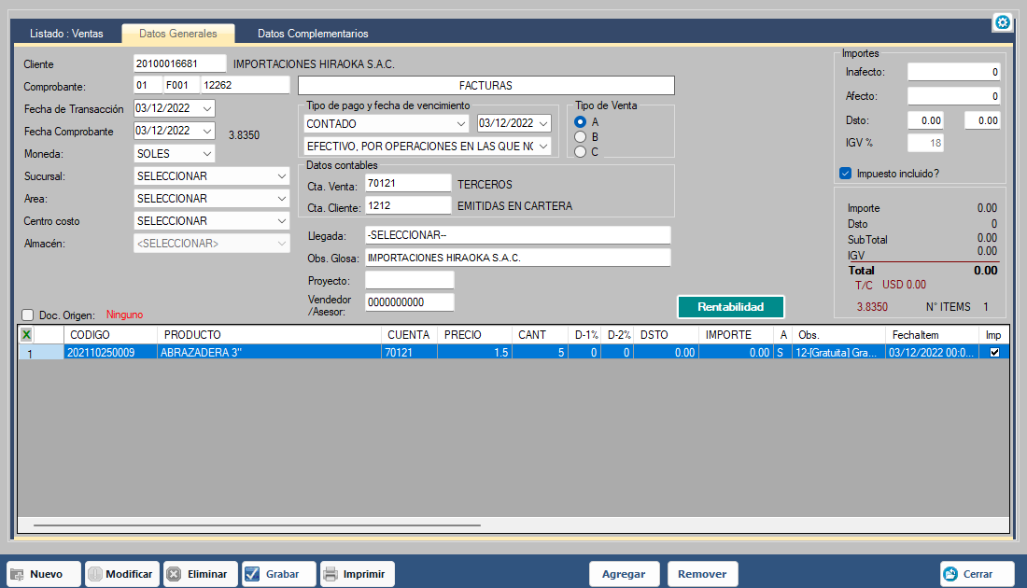1027x588 pixels.
Task: Open the CONTADO payment type dropdown
Action: (461, 124)
